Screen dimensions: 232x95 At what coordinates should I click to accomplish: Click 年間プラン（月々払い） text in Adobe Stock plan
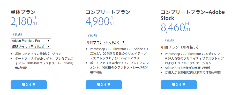click(179, 47)
